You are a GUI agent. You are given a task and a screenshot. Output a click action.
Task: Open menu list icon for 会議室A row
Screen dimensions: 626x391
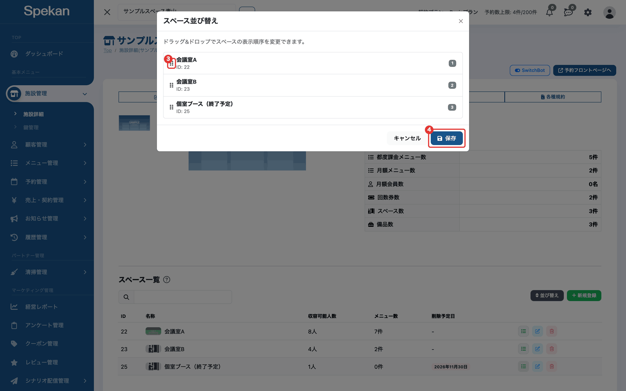point(523,331)
